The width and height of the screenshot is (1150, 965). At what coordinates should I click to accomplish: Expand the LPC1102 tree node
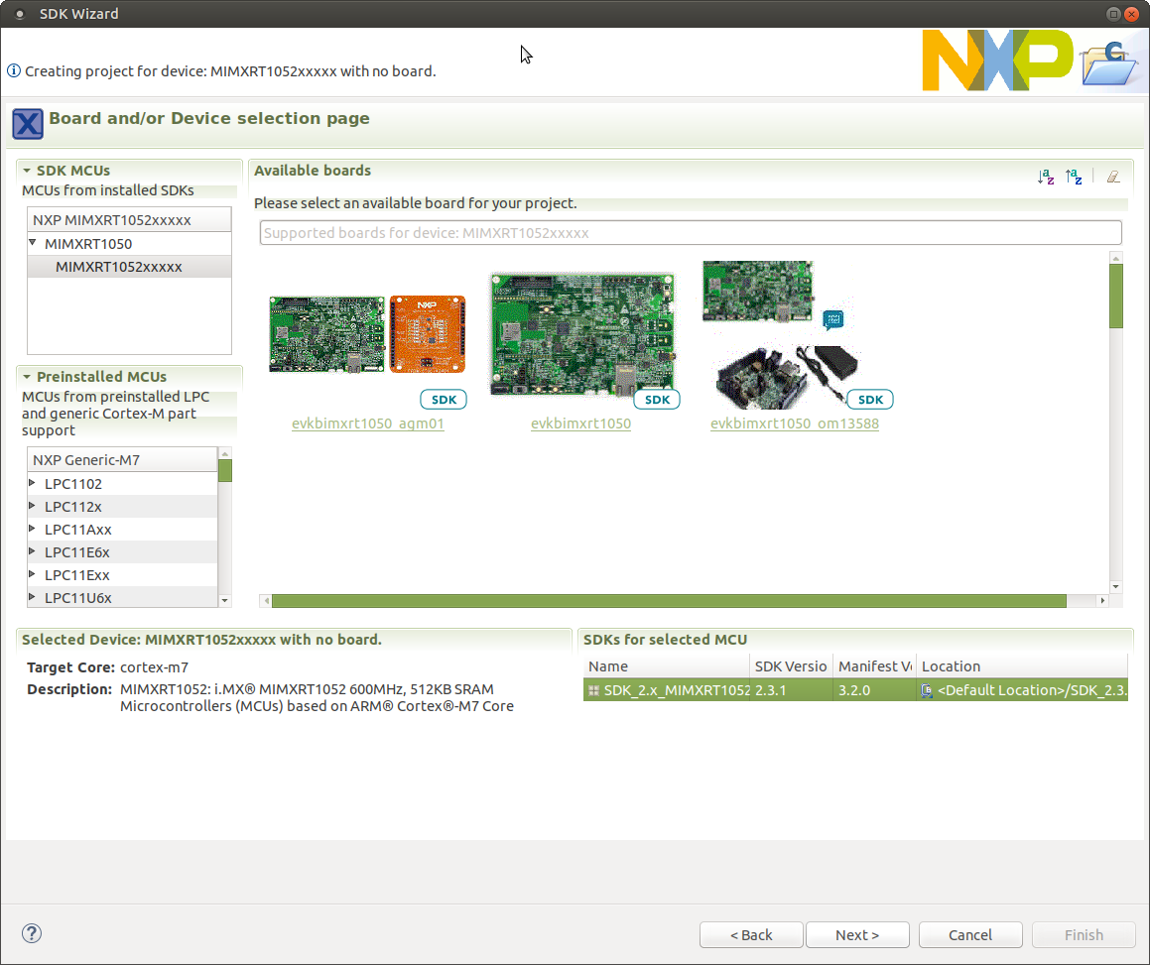[33, 482]
